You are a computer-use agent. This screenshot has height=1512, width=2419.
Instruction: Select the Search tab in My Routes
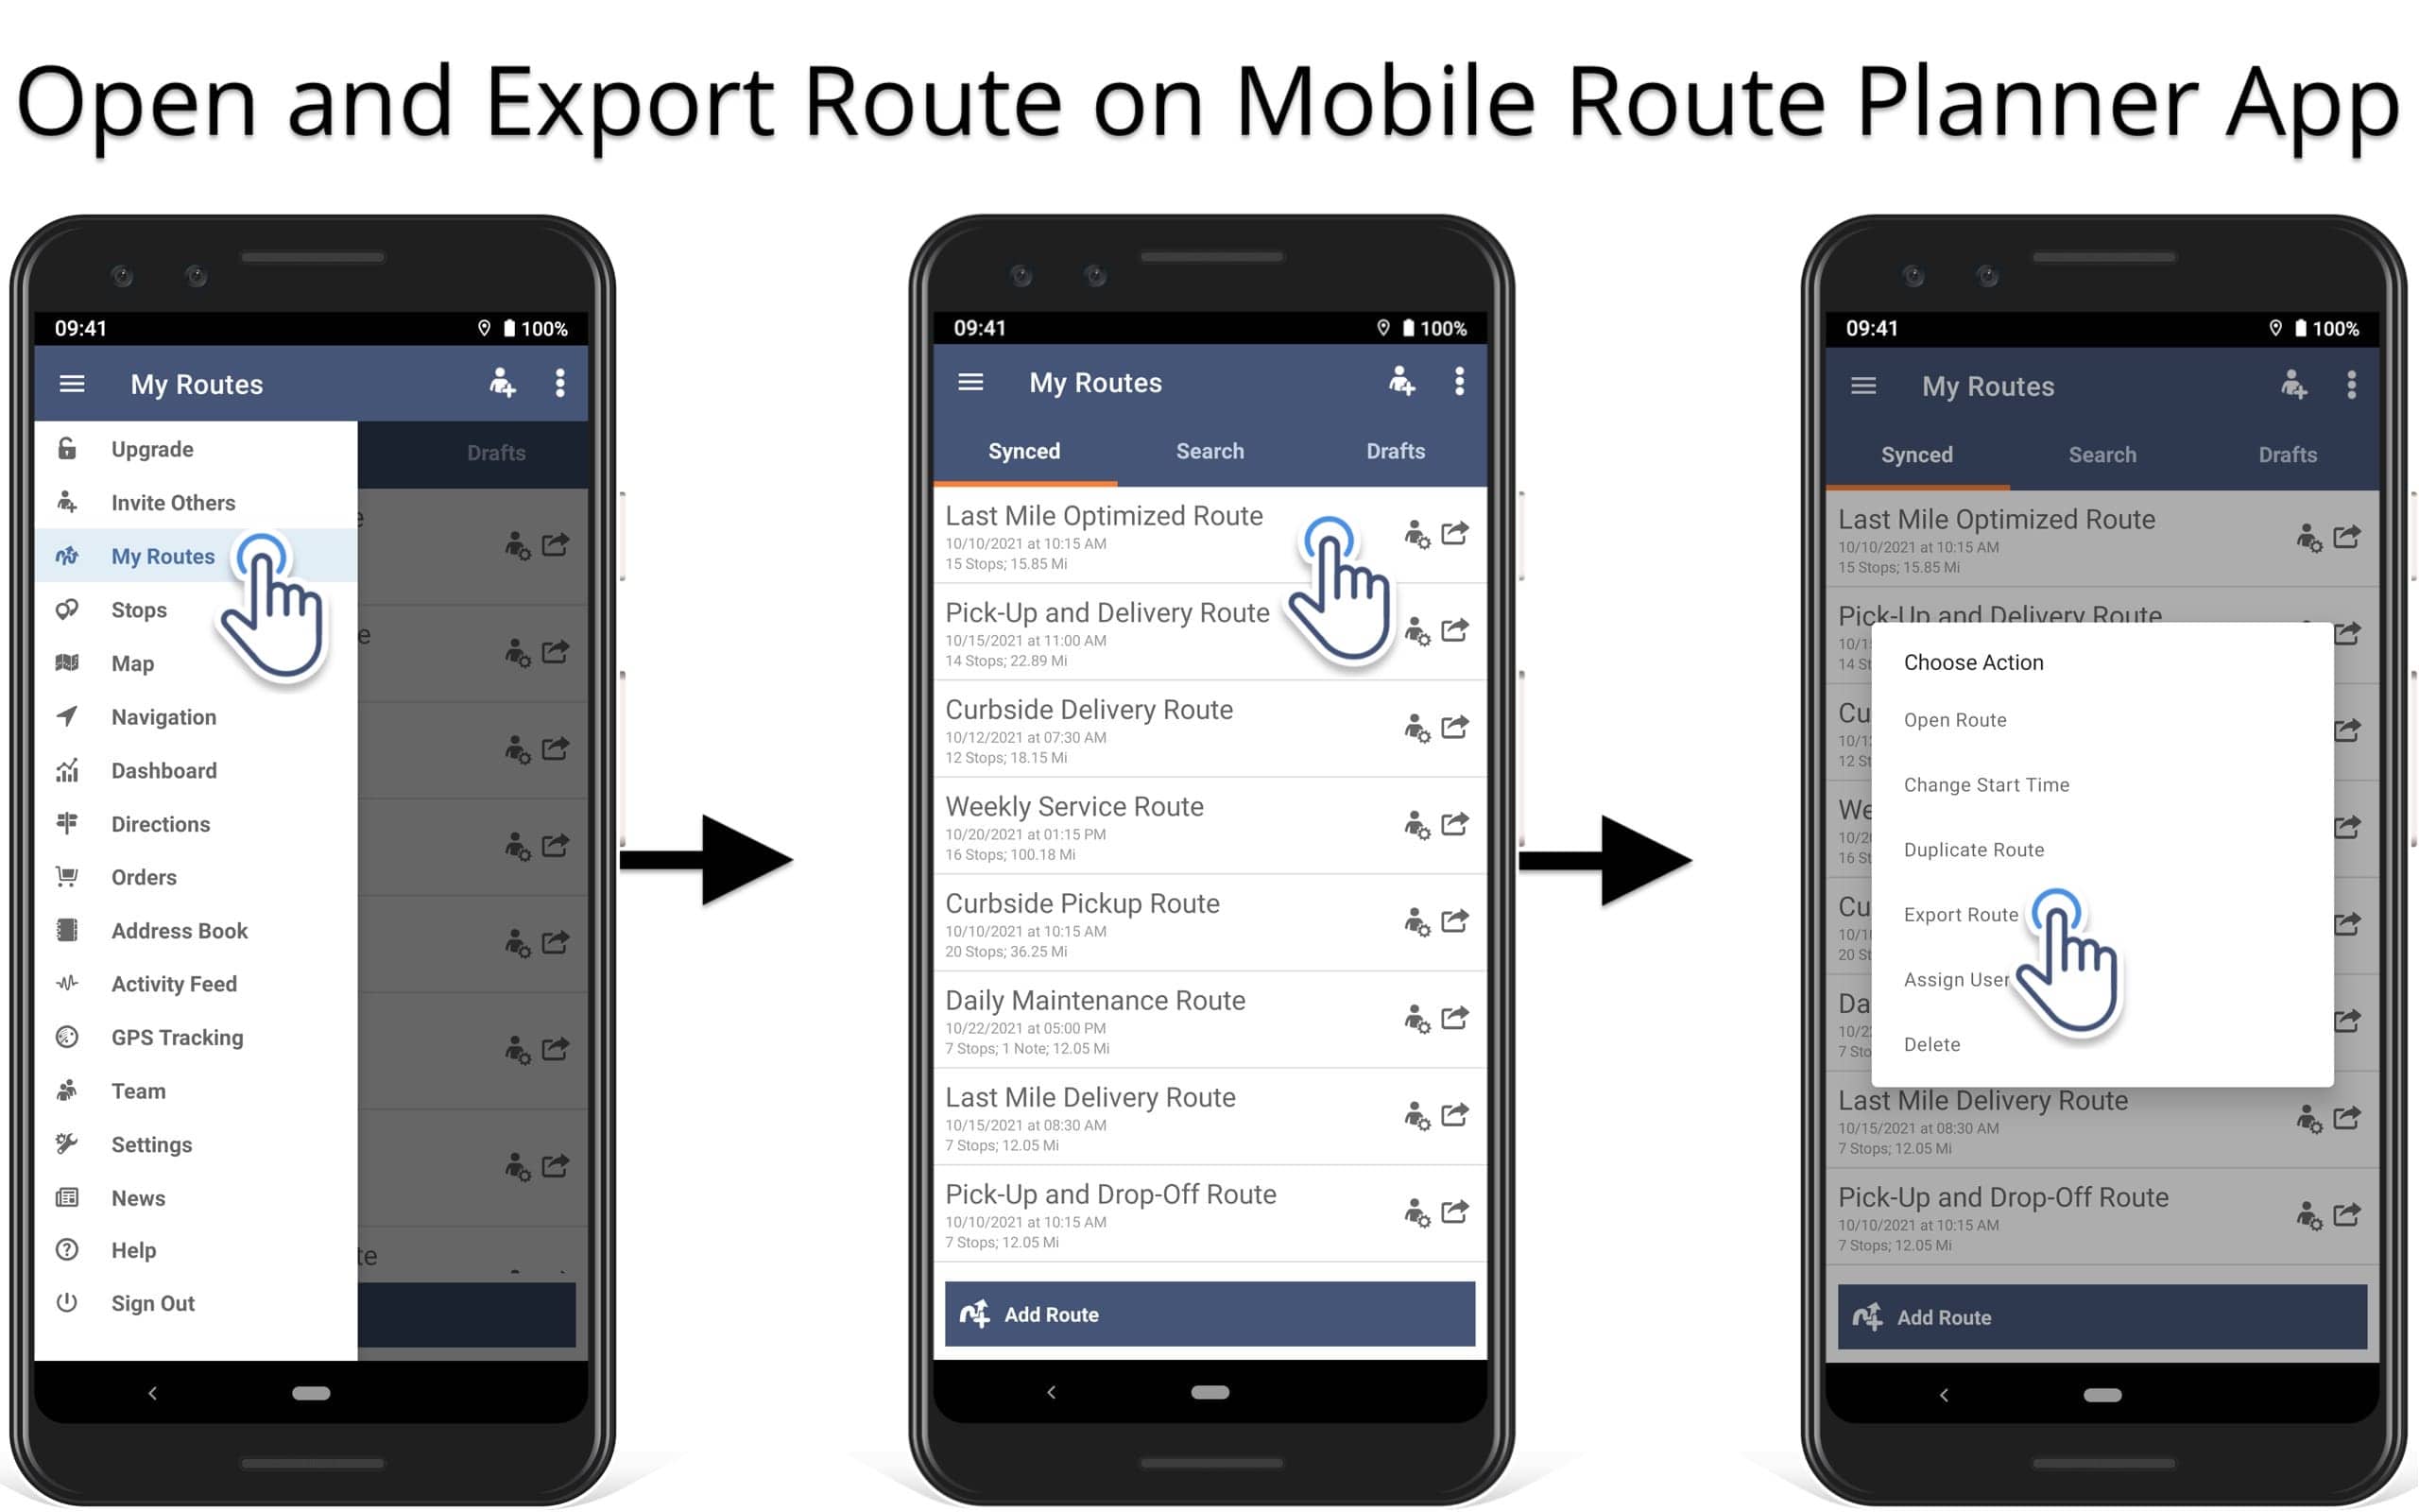pyautogui.click(x=1209, y=451)
